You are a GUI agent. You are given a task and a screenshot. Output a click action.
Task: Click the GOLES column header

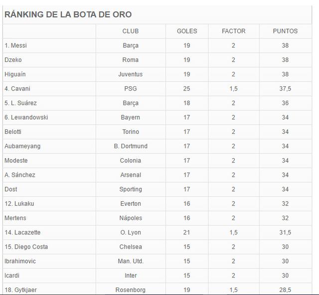click(x=187, y=31)
